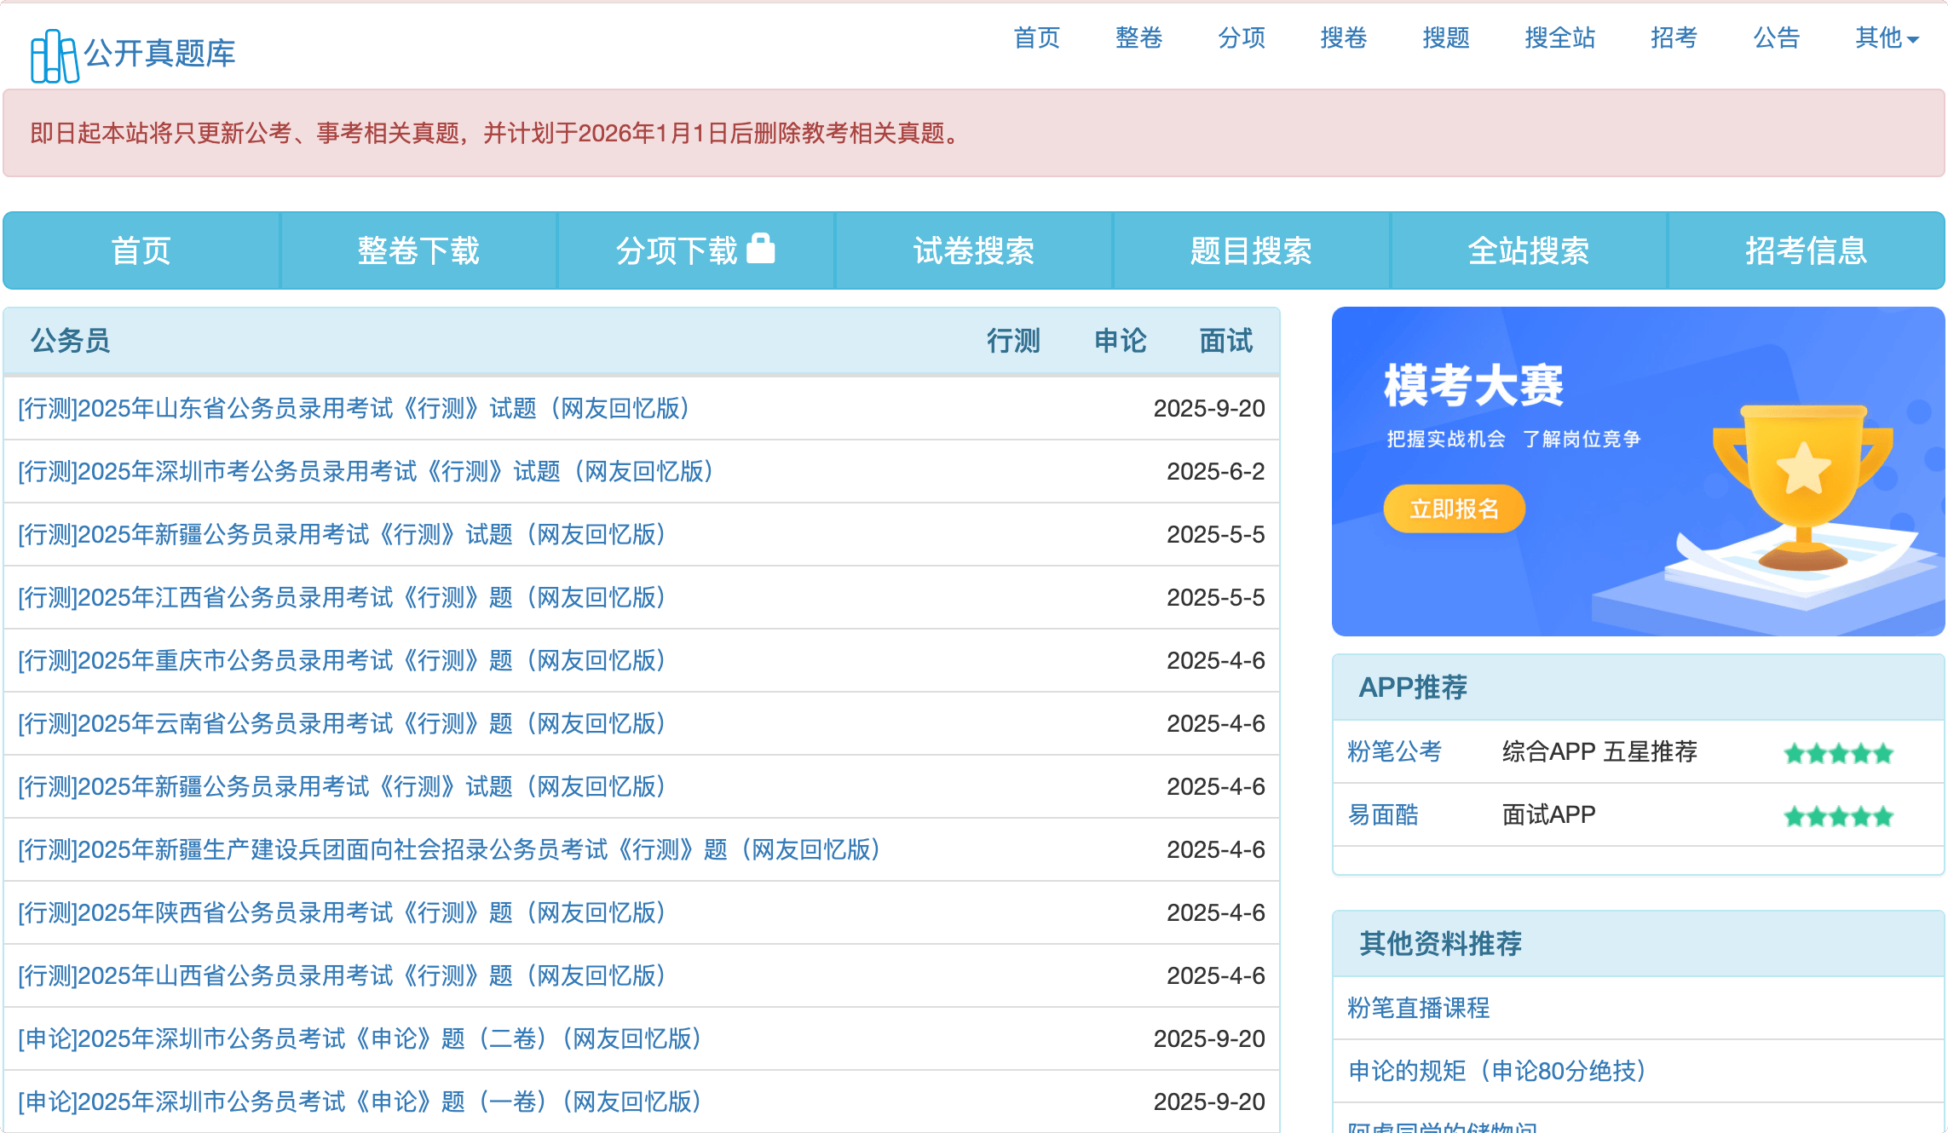Open the 2025 深圳市 申论 二卷 paper
The width and height of the screenshot is (1948, 1133).
click(359, 1038)
